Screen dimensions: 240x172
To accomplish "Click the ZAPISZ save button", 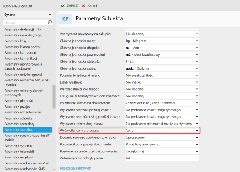I will click(69, 6).
